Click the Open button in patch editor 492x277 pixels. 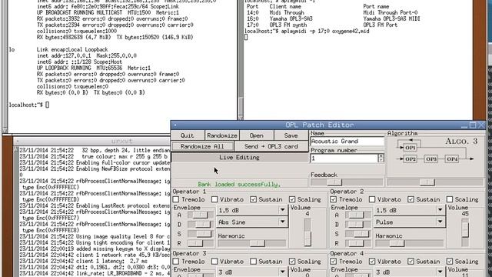[x=256, y=135]
